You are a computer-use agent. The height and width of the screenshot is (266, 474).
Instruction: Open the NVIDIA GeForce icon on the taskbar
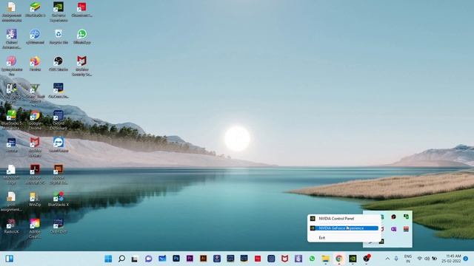click(x=353, y=259)
